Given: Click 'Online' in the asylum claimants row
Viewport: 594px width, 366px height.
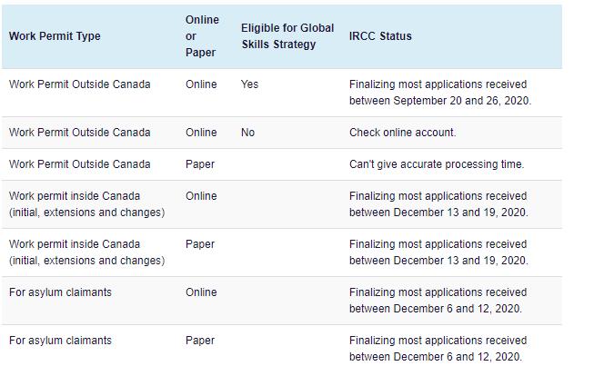Looking at the screenshot, I should click(x=201, y=292).
